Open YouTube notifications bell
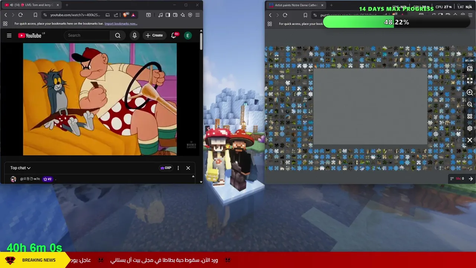The width and height of the screenshot is (476, 268). coord(174,35)
